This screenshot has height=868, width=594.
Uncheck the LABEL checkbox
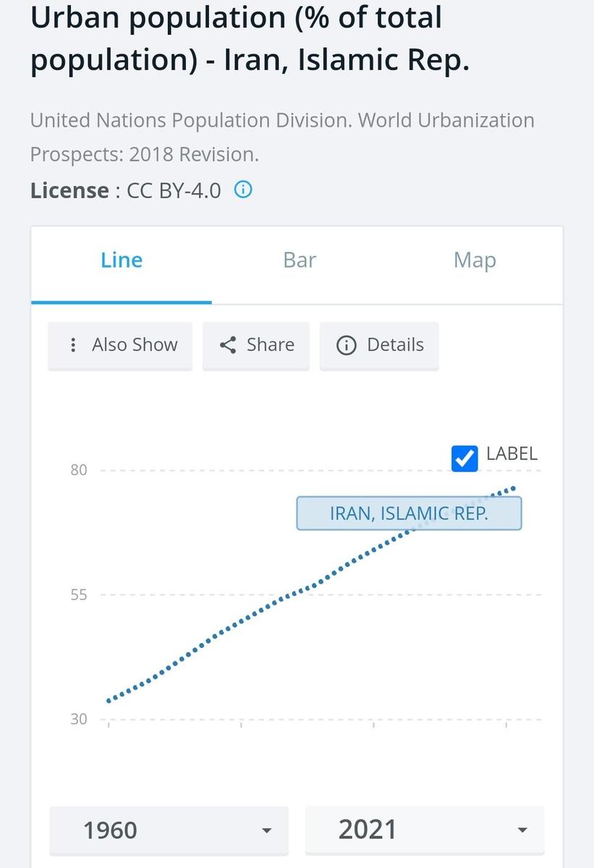pos(464,458)
